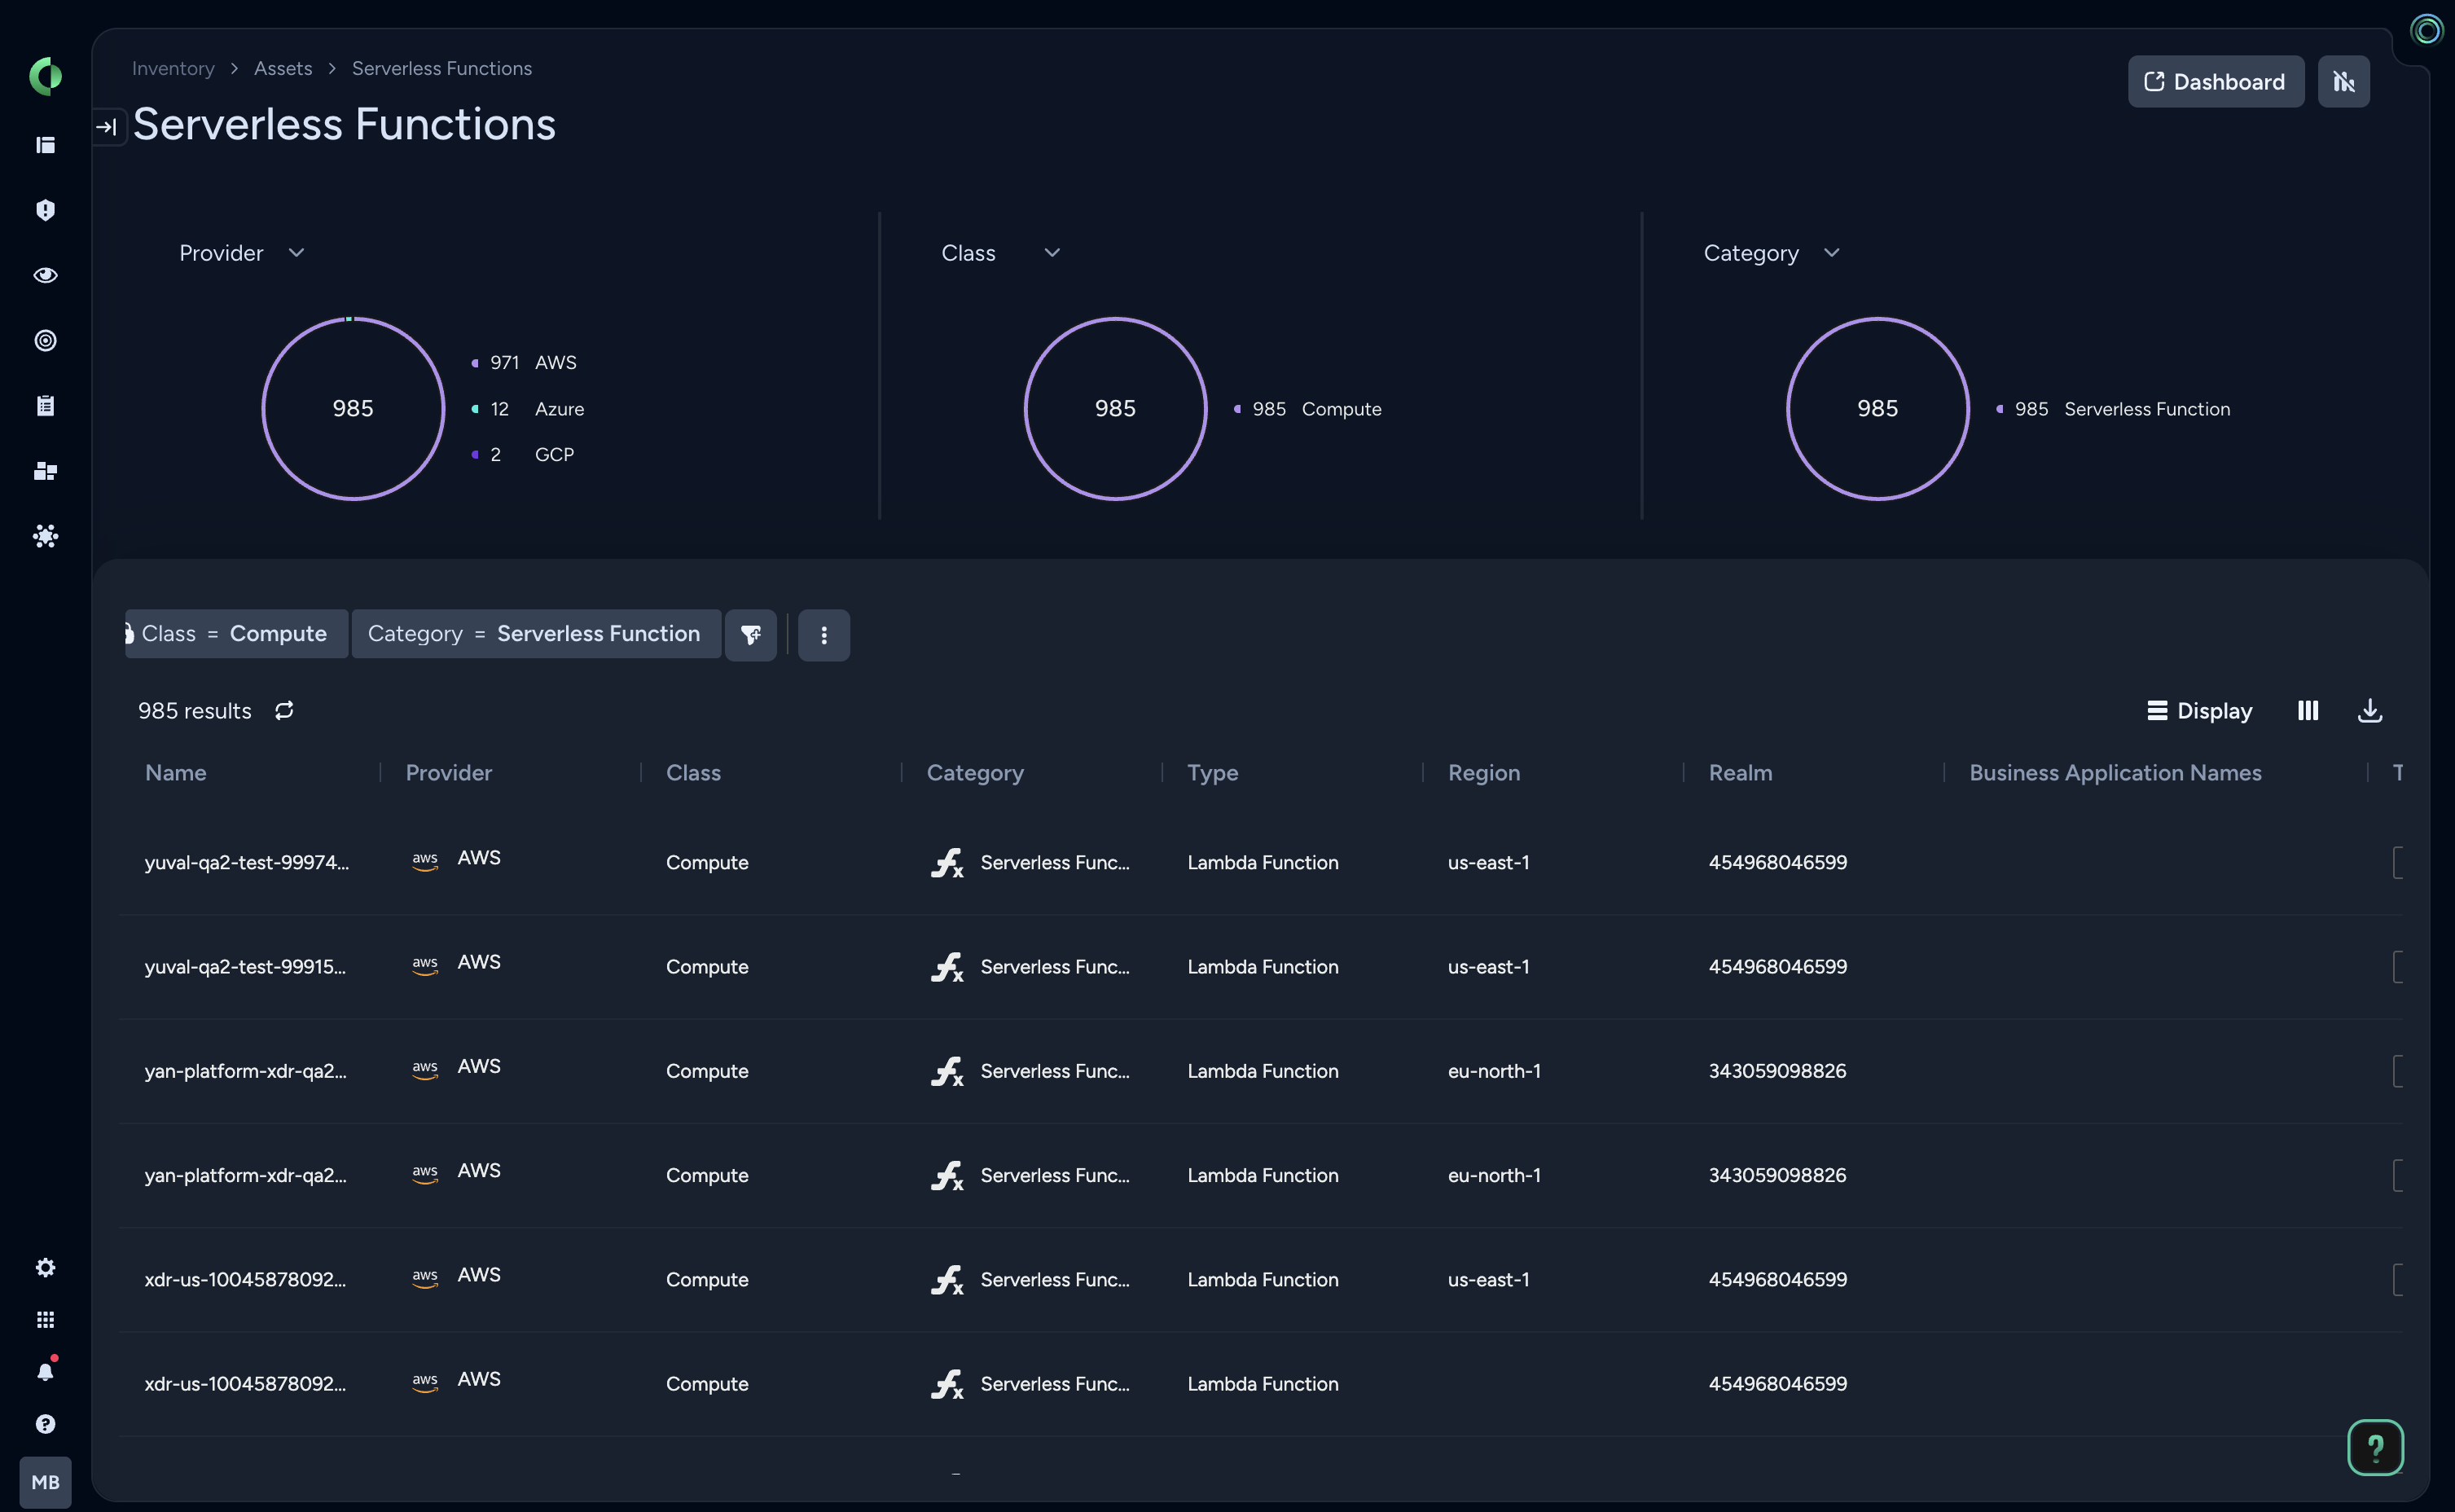Screen dimensions: 2455x1512
Task: Click the shield icon in the sidebar
Action: (45, 210)
